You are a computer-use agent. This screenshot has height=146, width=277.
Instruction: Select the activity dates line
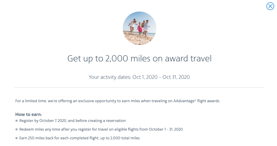click(139, 77)
